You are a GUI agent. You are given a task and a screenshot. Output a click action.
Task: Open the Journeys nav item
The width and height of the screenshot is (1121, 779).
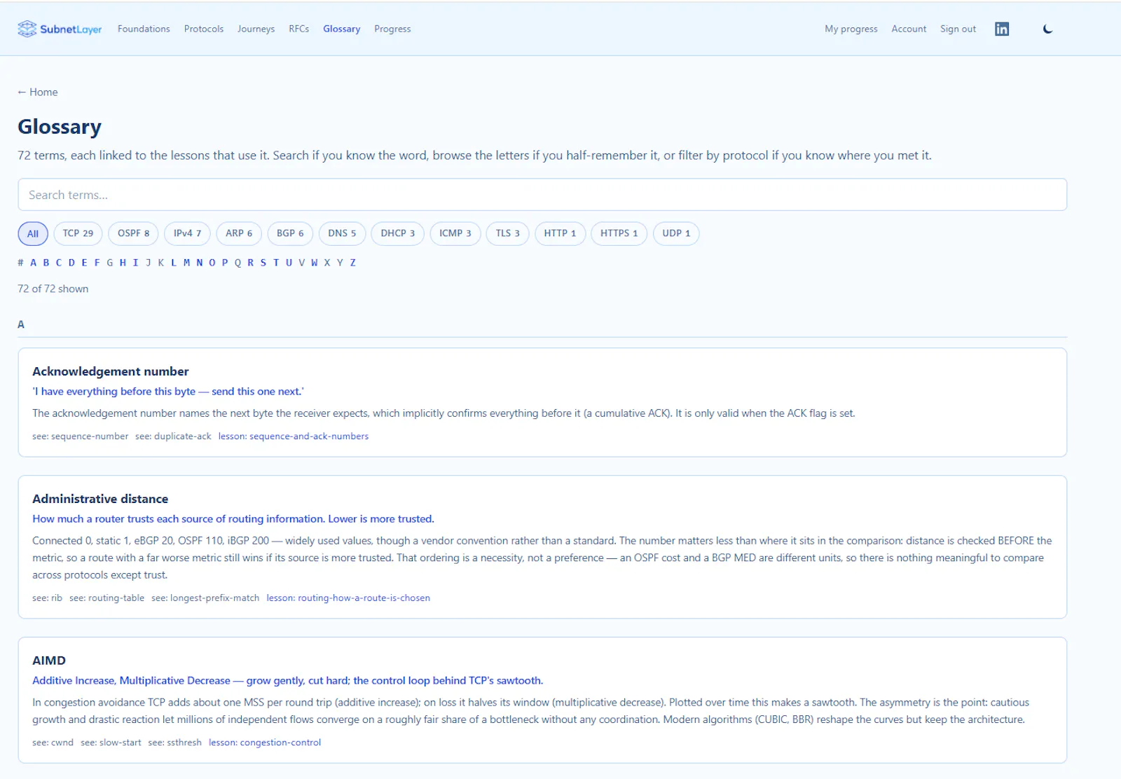click(256, 29)
